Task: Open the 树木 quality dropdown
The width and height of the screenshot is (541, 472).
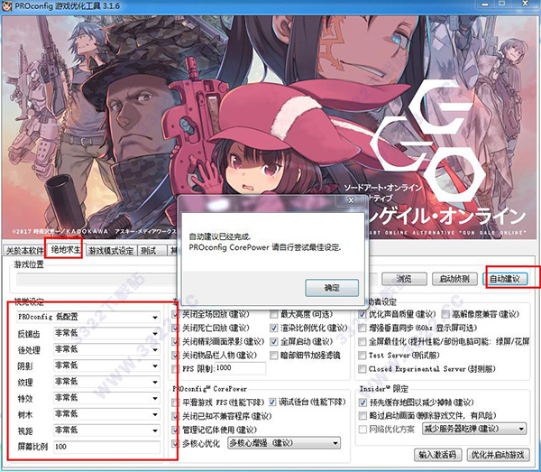Action: 106,414
